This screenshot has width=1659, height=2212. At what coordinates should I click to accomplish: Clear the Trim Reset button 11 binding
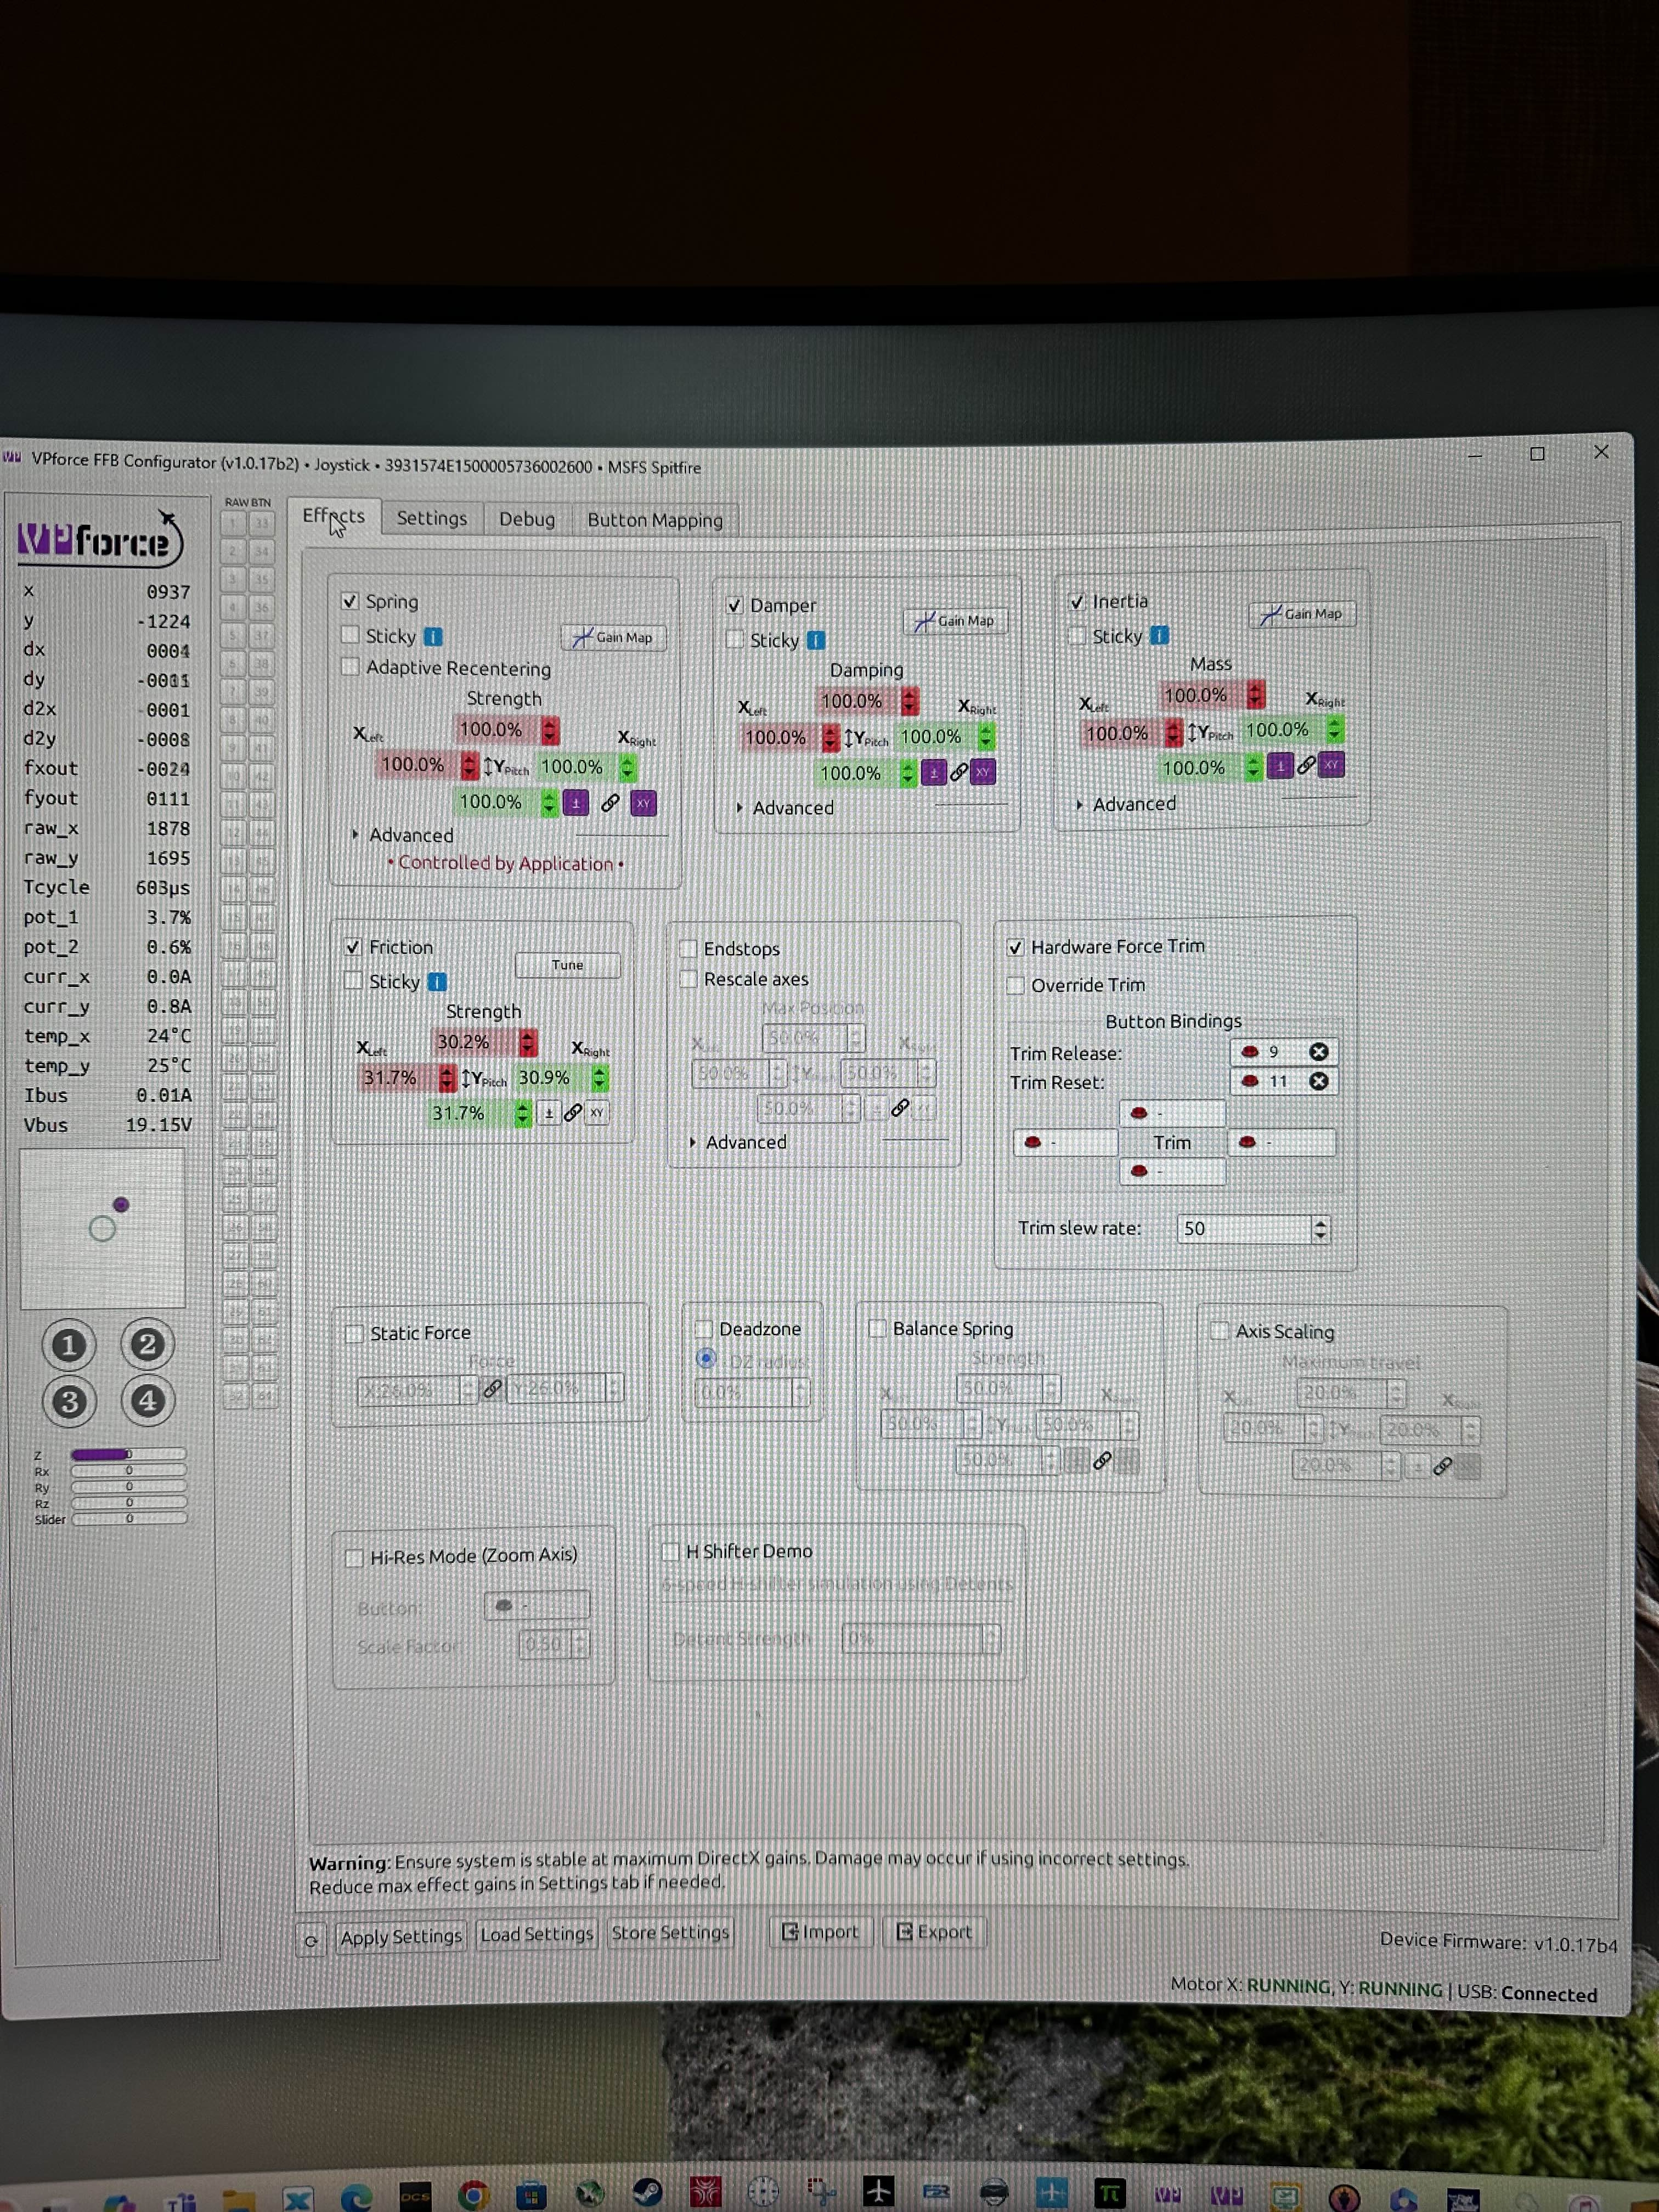1318,1081
